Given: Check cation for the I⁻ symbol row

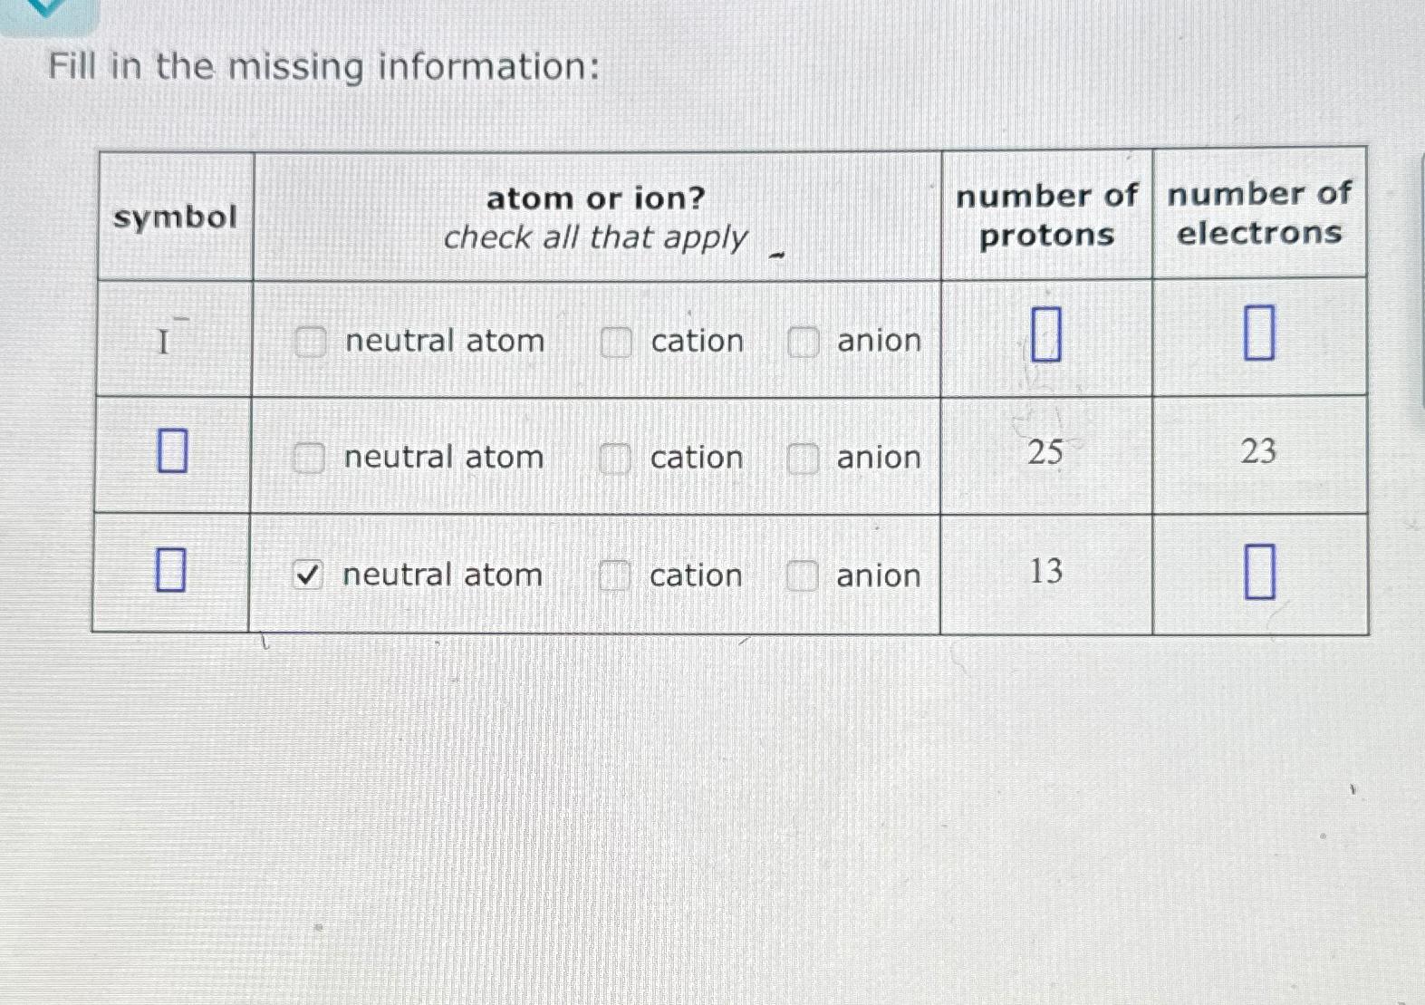Looking at the screenshot, I should (615, 342).
